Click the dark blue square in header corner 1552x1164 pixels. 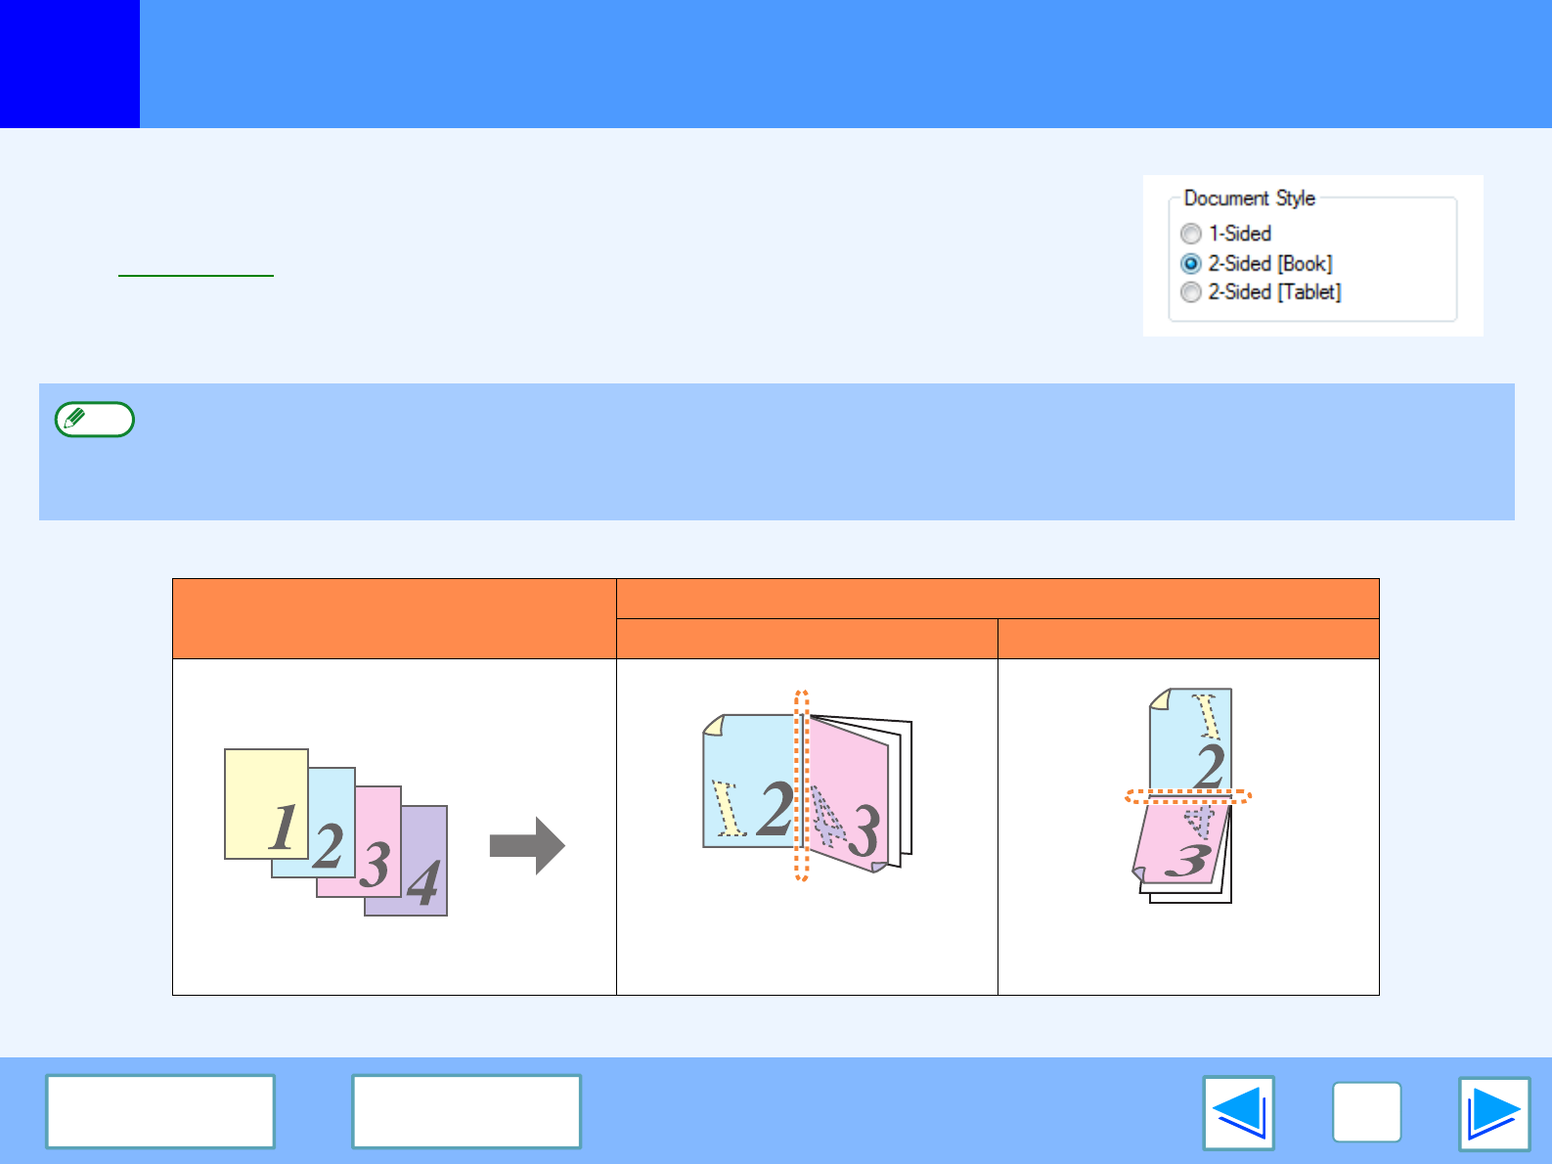pyautogui.click(x=69, y=64)
